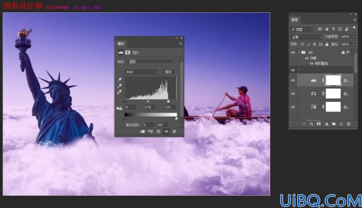Screen dimensions: 362x208
Task: Create a new layer icon
Action: (x=341, y=124)
